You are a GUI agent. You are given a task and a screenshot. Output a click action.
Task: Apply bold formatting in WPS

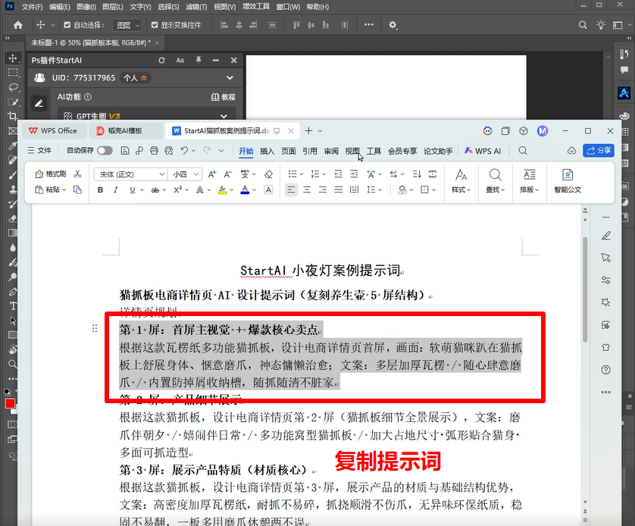pyautogui.click(x=100, y=190)
